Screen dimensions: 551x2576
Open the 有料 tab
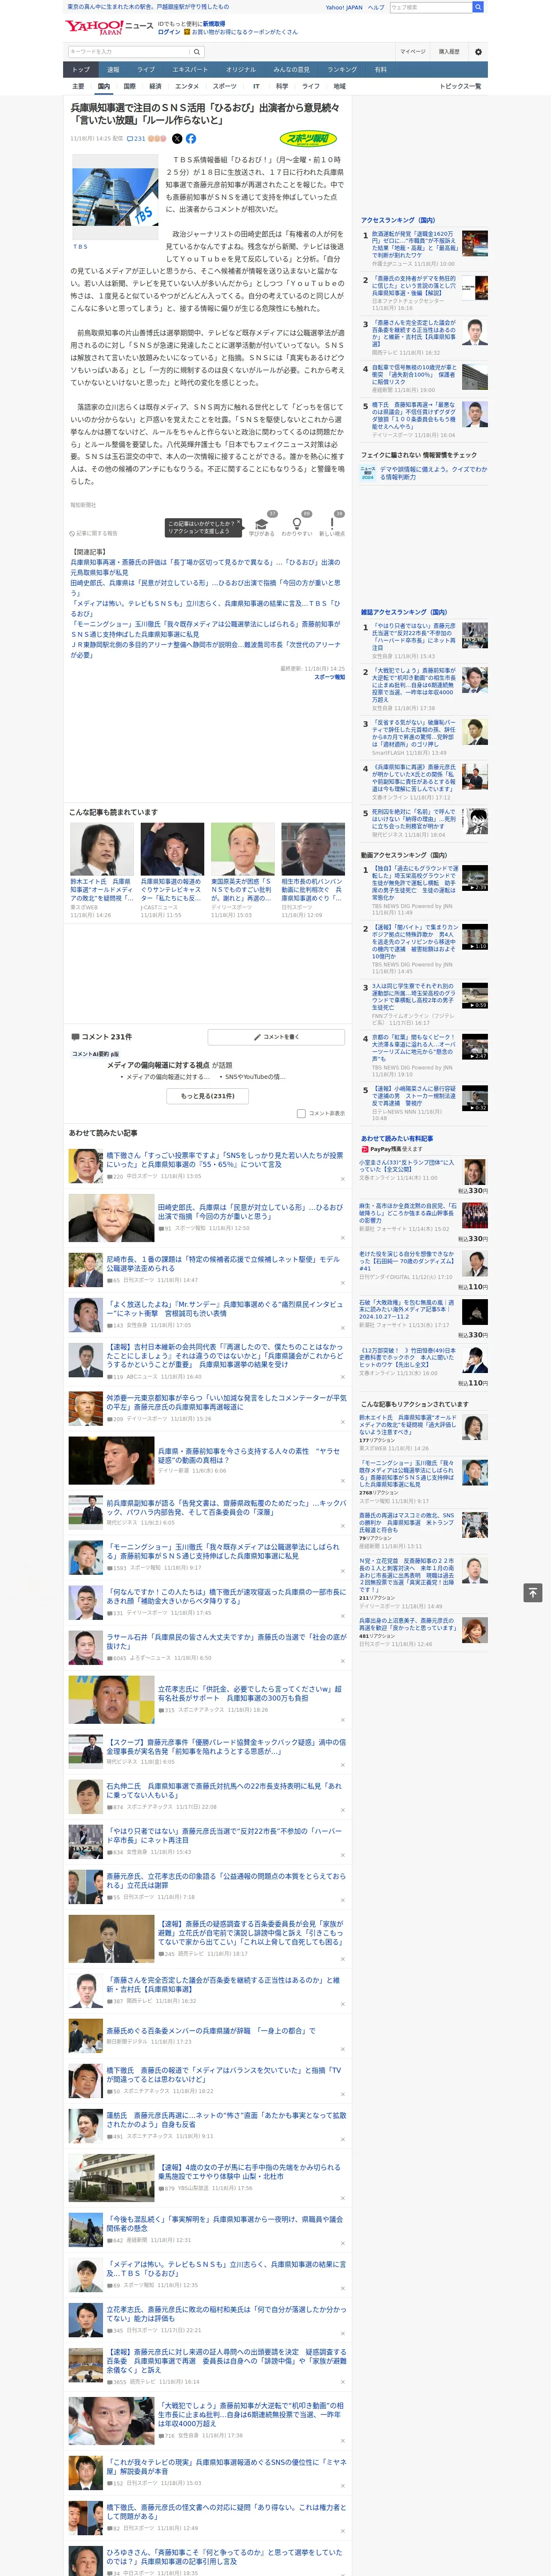coord(380,70)
